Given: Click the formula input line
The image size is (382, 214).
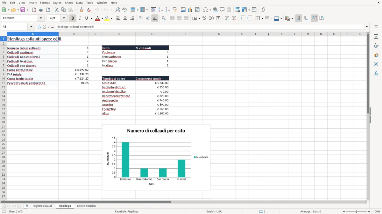Looking at the screenshot, I should (210, 27).
